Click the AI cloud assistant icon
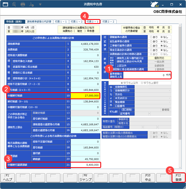The width and height of the screenshot is (186, 189). coord(155,4)
